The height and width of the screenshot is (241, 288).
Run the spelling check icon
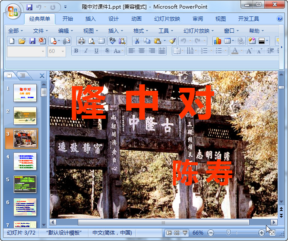point(112,41)
